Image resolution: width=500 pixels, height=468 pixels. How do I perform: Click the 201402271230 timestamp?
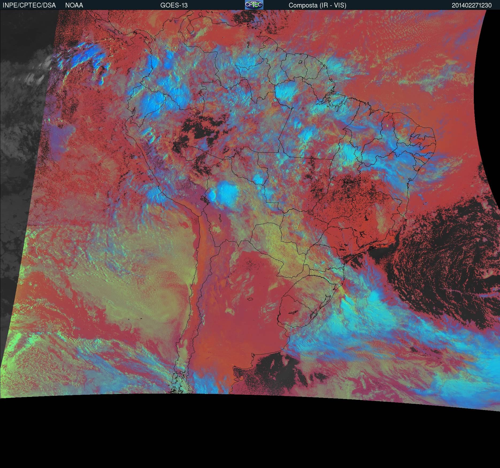471,5
